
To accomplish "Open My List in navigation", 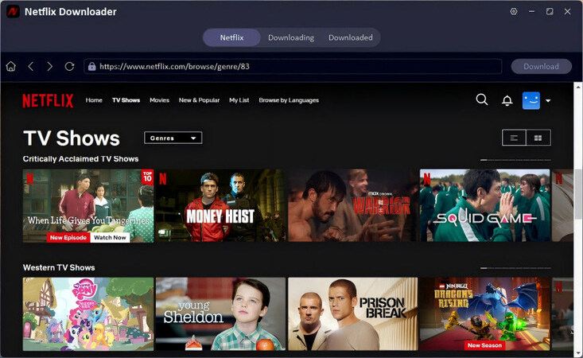I will click(239, 100).
